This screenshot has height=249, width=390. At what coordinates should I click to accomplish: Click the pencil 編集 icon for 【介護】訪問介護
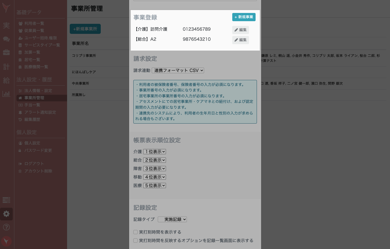click(240, 30)
